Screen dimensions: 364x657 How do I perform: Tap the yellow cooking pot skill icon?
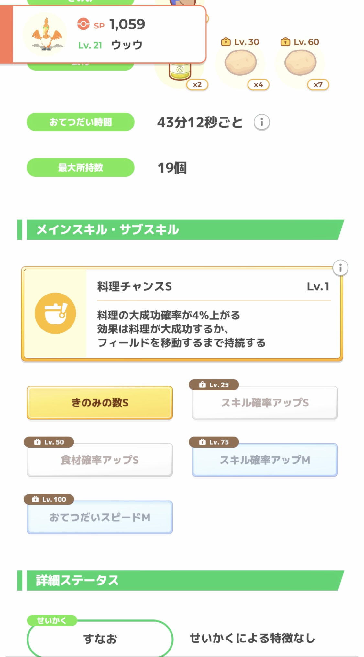[55, 313]
